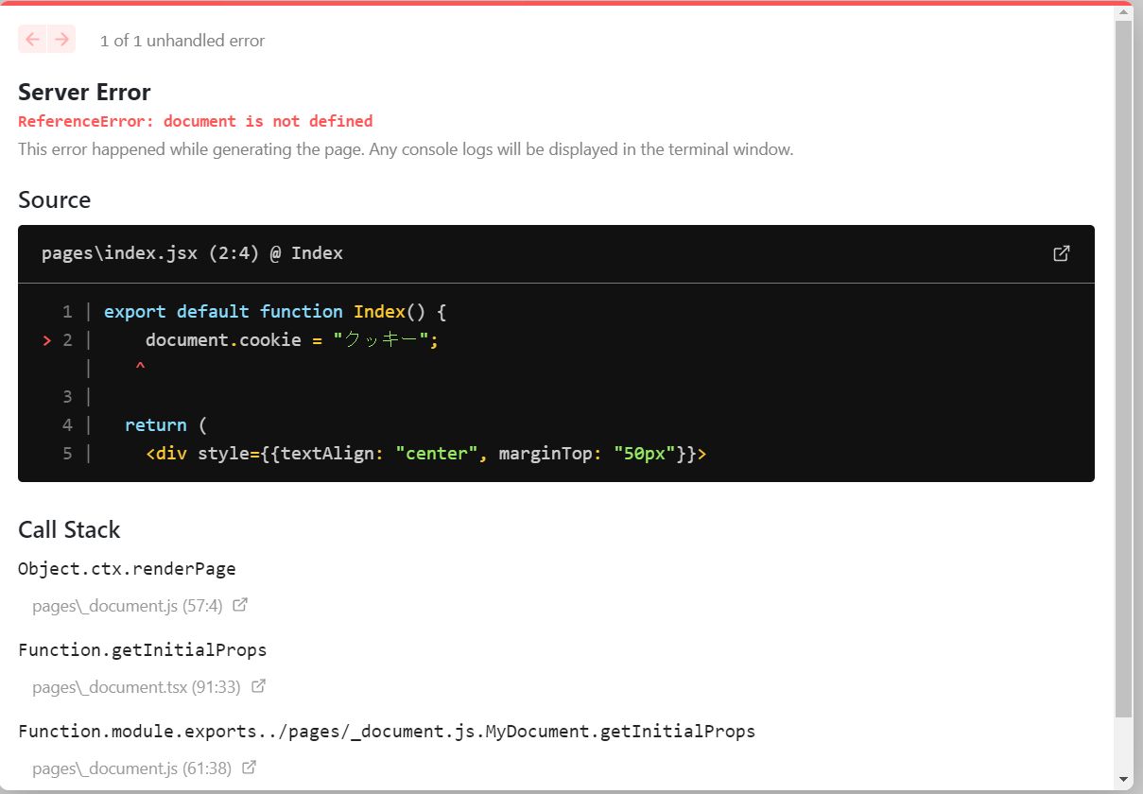Click the scrollbar up arrow
1143x794 pixels.
click(1124, 11)
